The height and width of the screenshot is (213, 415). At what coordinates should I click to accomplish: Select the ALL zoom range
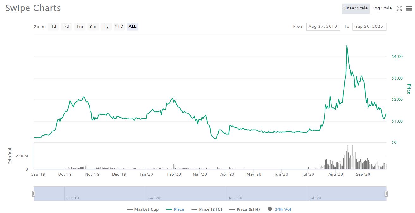coord(133,27)
